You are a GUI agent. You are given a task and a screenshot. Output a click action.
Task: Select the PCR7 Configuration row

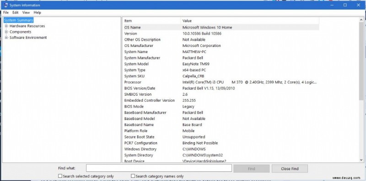click(221, 143)
